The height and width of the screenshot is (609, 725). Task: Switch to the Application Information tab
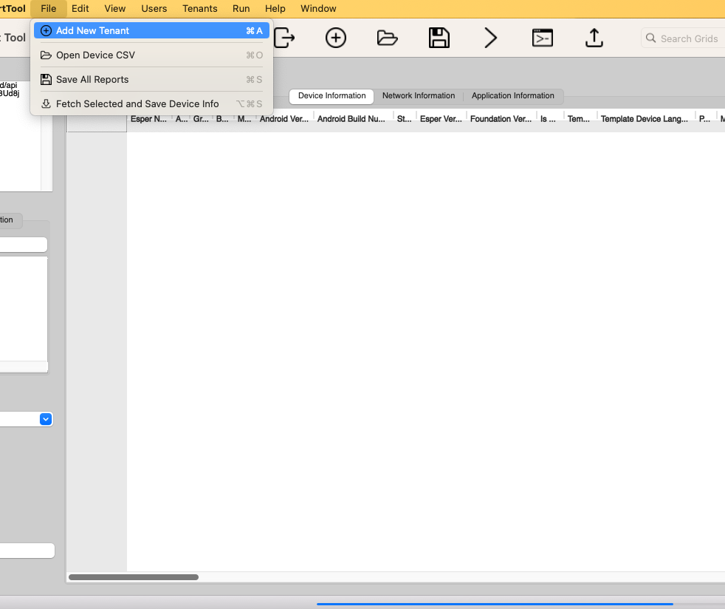pyautogui.click(x=513, y=95)
